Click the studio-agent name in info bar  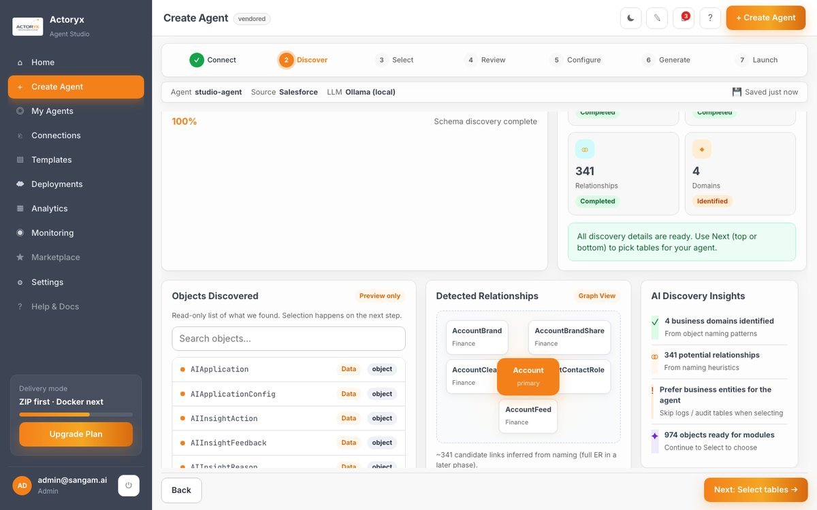(x=219, y=92)
